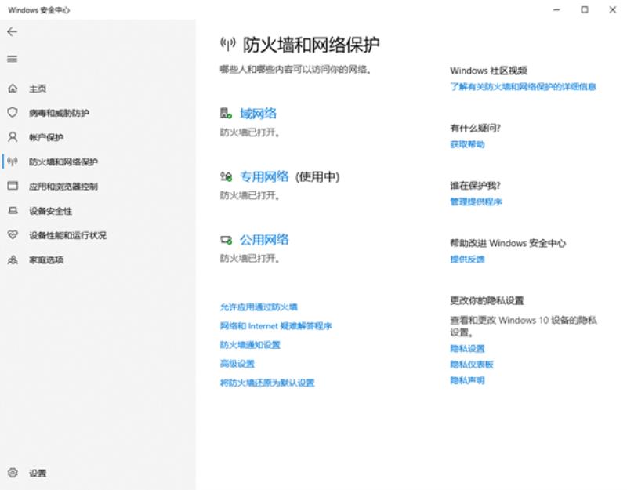The width and height of the screenshot is (627, 490).
Task: Click the 域网络 building icon
Action: 226,114
